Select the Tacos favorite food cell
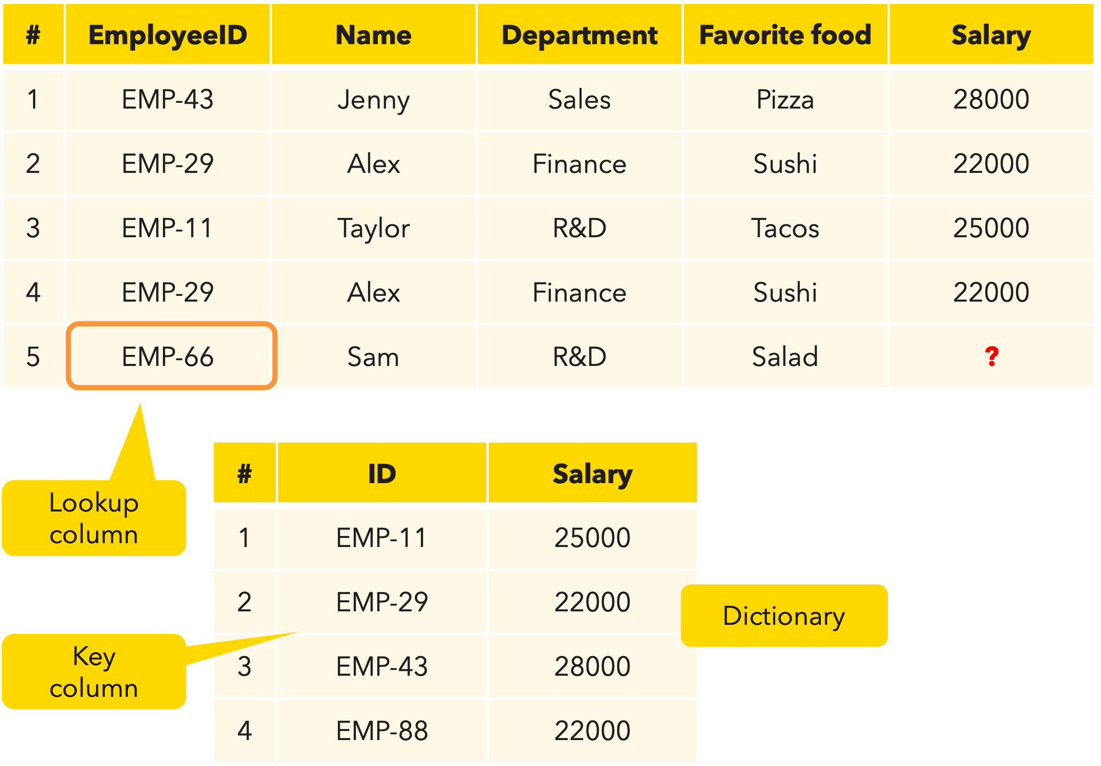The image size is (1101, 766). pyautogui.click(x=785, y=228)
